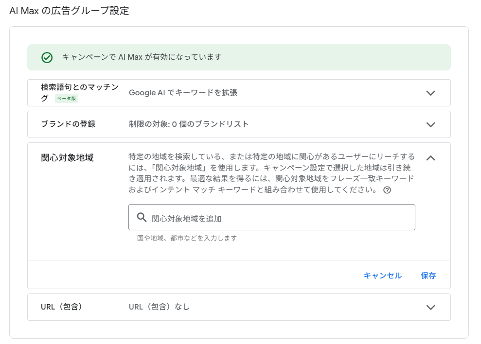Click the 保存 button

pyautogui.click(x=428, y=275)
